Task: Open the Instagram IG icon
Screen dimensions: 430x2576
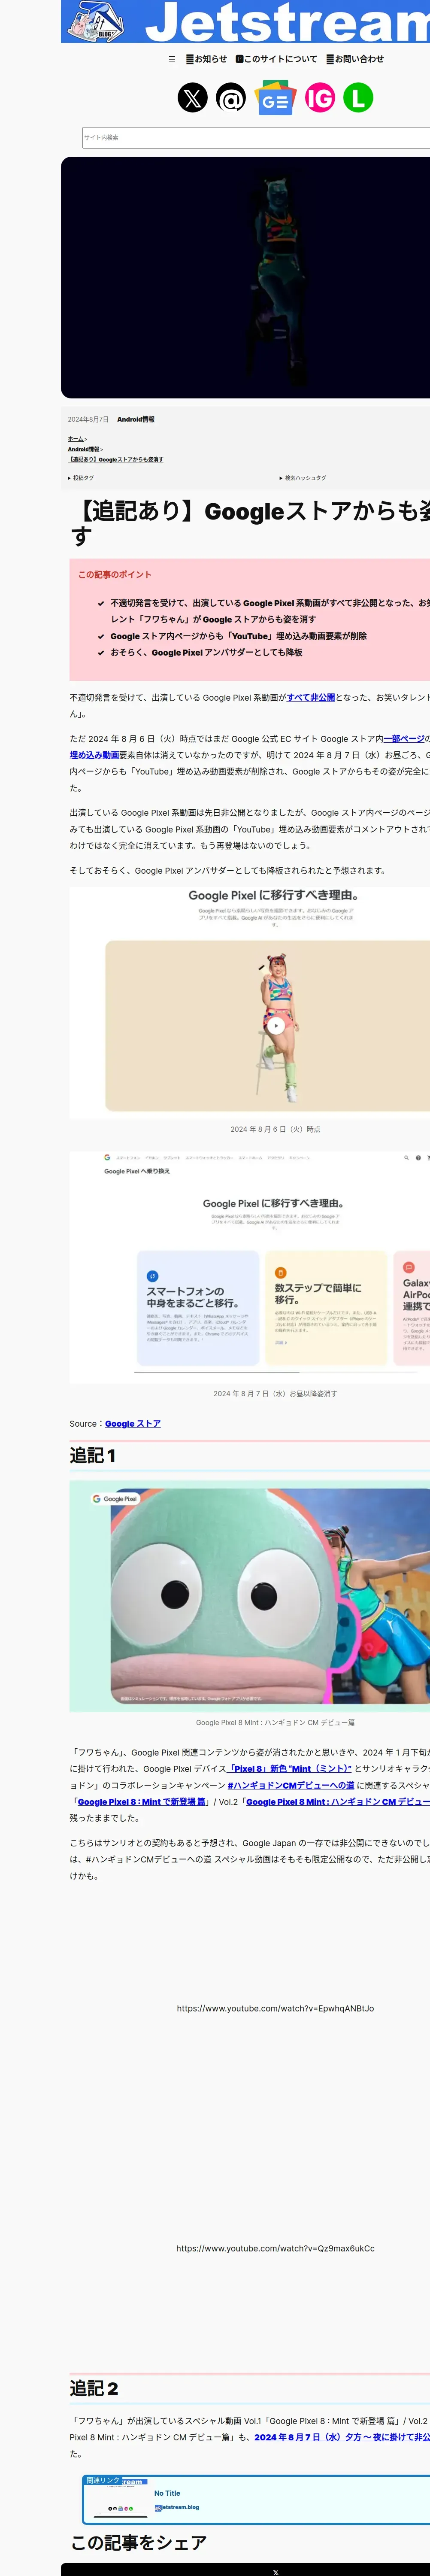Action: 320,97
